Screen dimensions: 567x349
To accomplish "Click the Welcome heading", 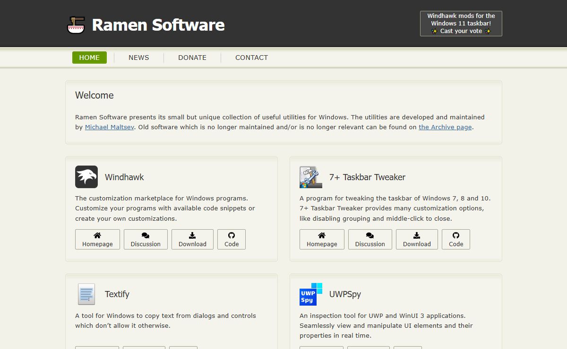I will (x=94, y=95).
